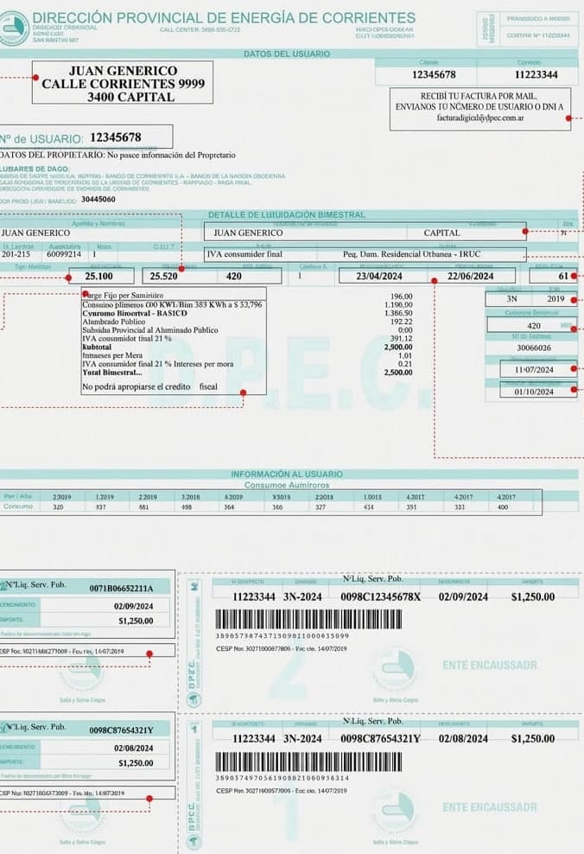Click the last history value 400
Screen dimensions: 584x854
[502, 507]
